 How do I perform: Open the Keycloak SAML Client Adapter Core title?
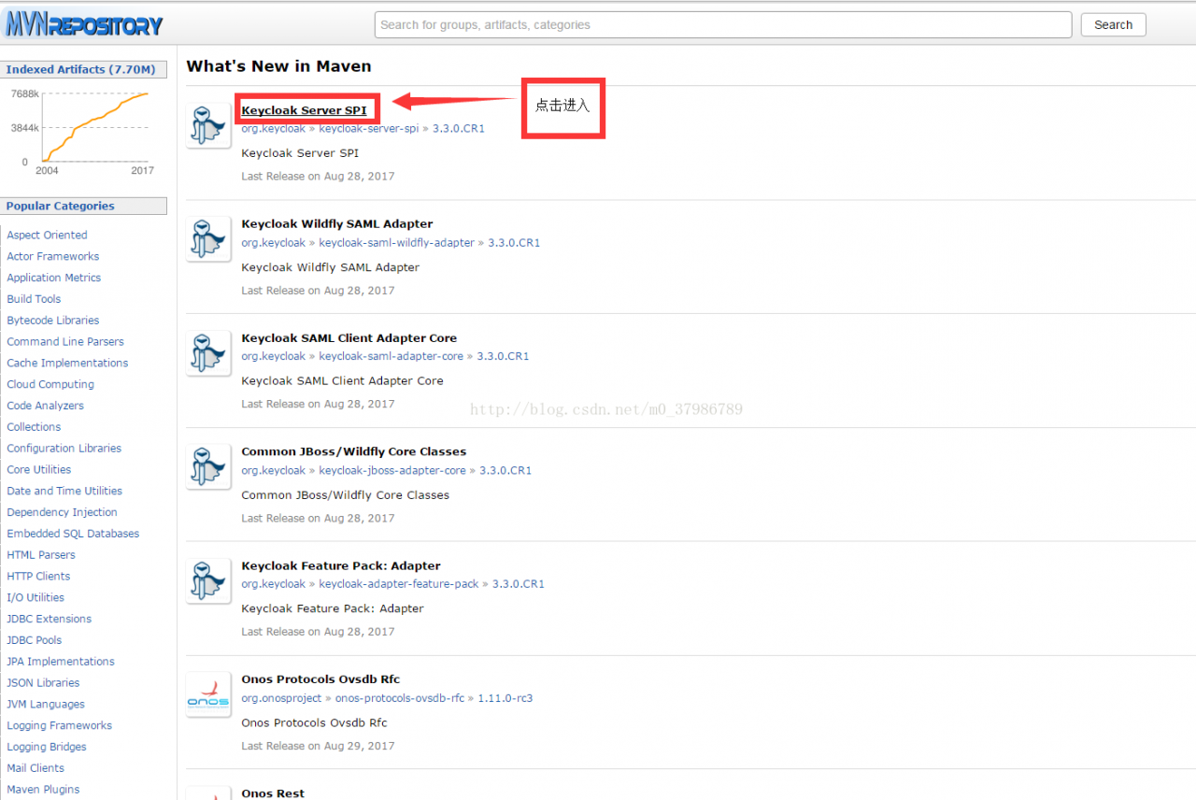[349, 338]
